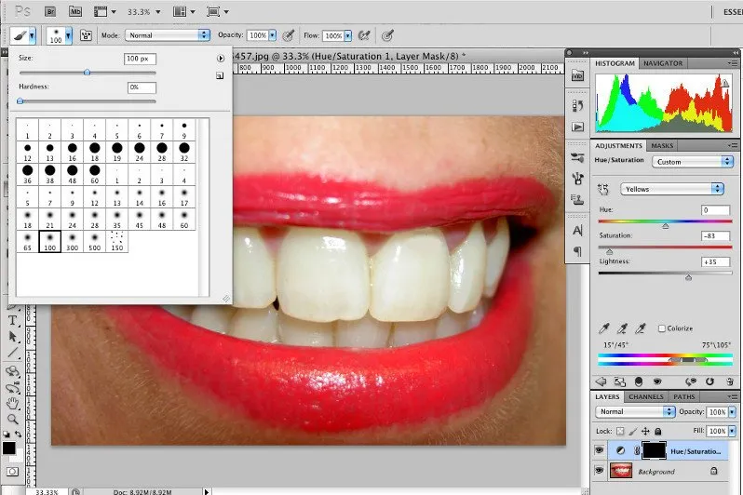743x495 pixels.
Task: Hide the Hue/Saturation layer visibility eye
Action: tap(600, 450)
